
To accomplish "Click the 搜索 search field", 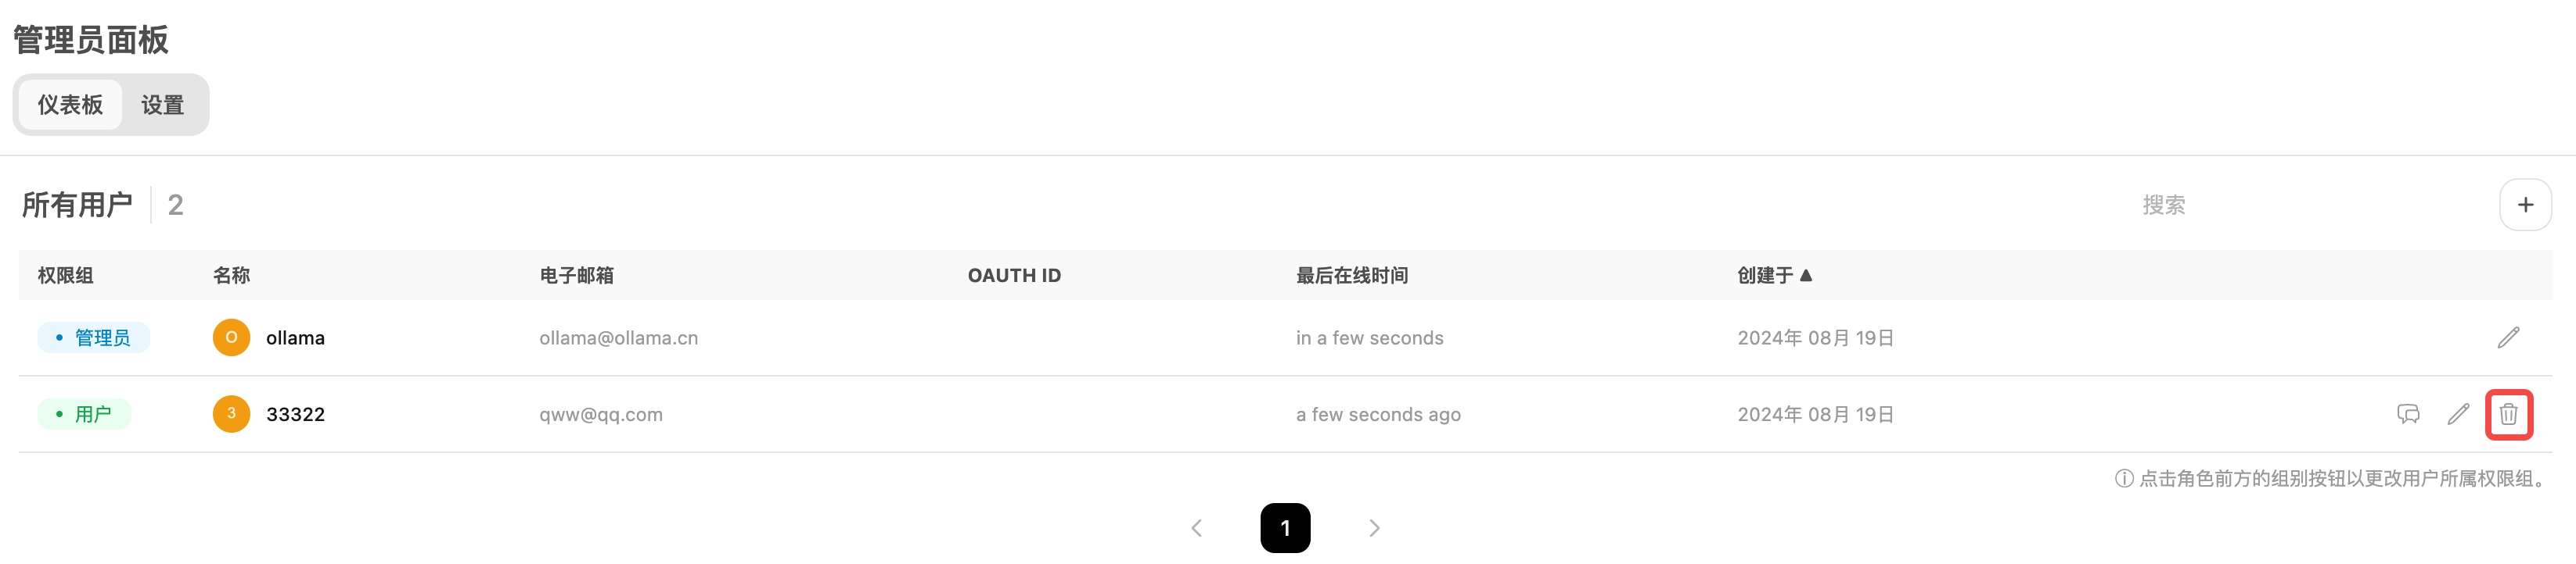I will [2166, 204].
